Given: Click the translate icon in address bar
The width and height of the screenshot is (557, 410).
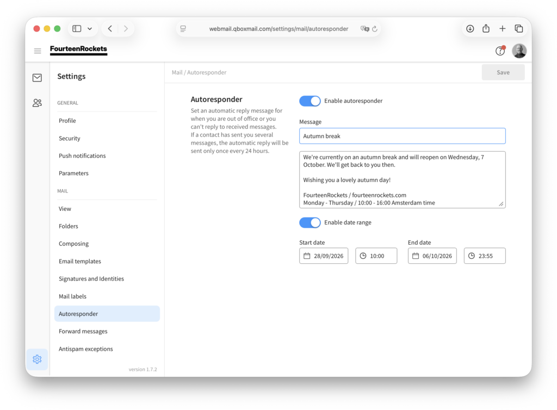Looking at the screenshot, I should click(x=364, y=28).
